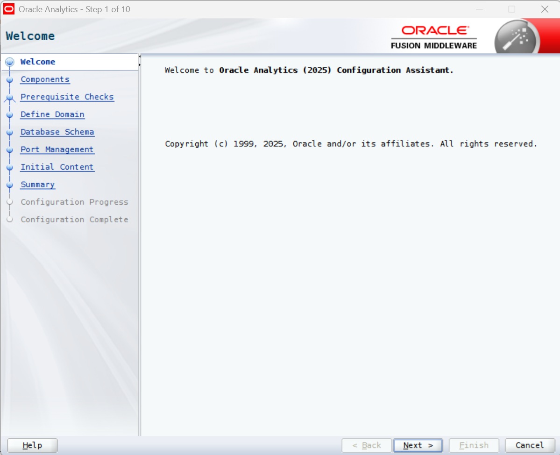Click the window title Step 1 of 10
560x455 pixels.
click(x=74, y=9)
